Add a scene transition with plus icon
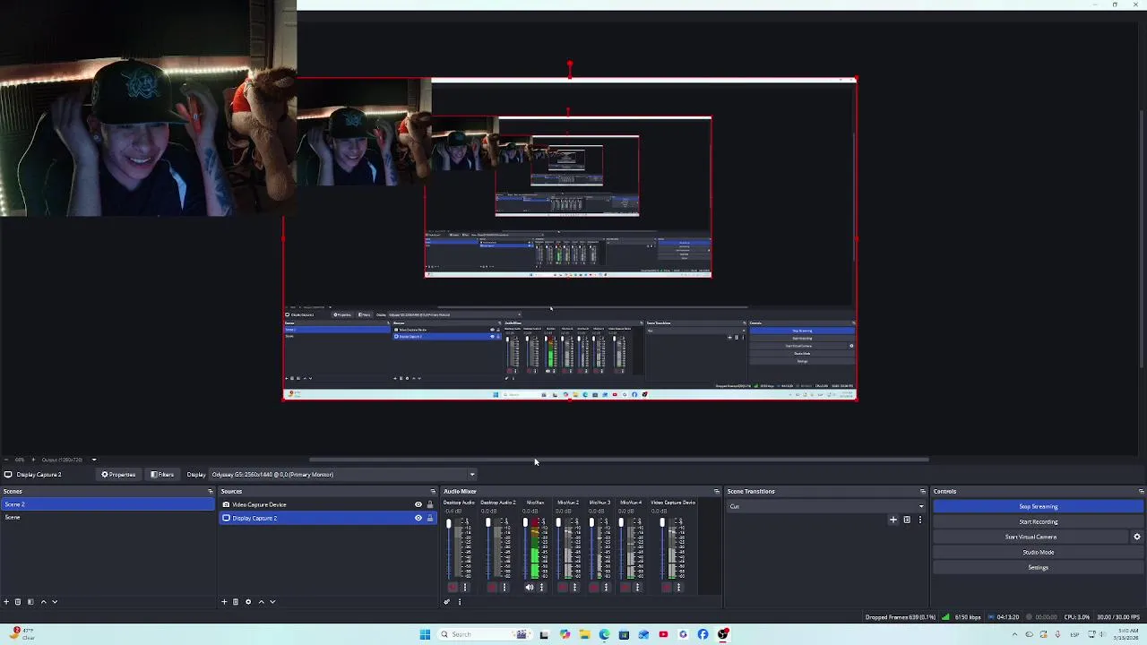 893,520
